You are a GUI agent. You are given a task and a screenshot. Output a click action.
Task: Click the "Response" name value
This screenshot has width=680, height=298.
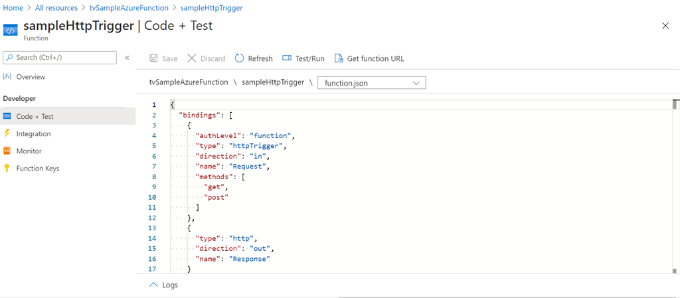pos(250,259)
